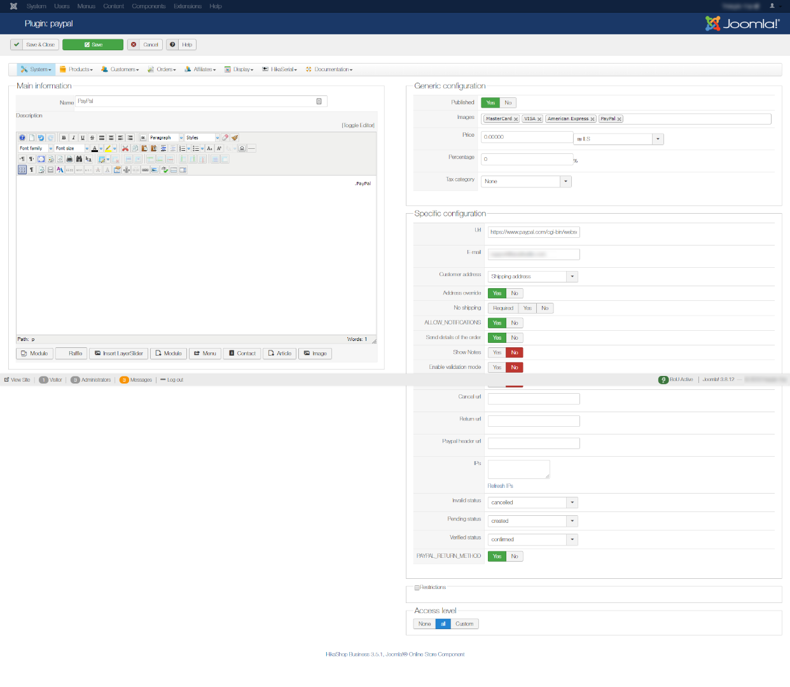
Task: Open the Extensions menu in top bar
Action: click(188, 6)
